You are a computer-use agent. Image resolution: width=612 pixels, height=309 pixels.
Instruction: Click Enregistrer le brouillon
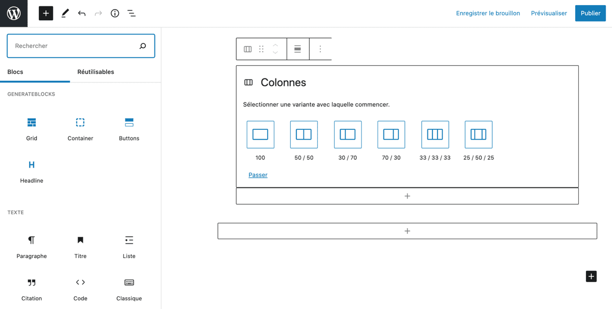pyautogui.click(x=488, y=13)
